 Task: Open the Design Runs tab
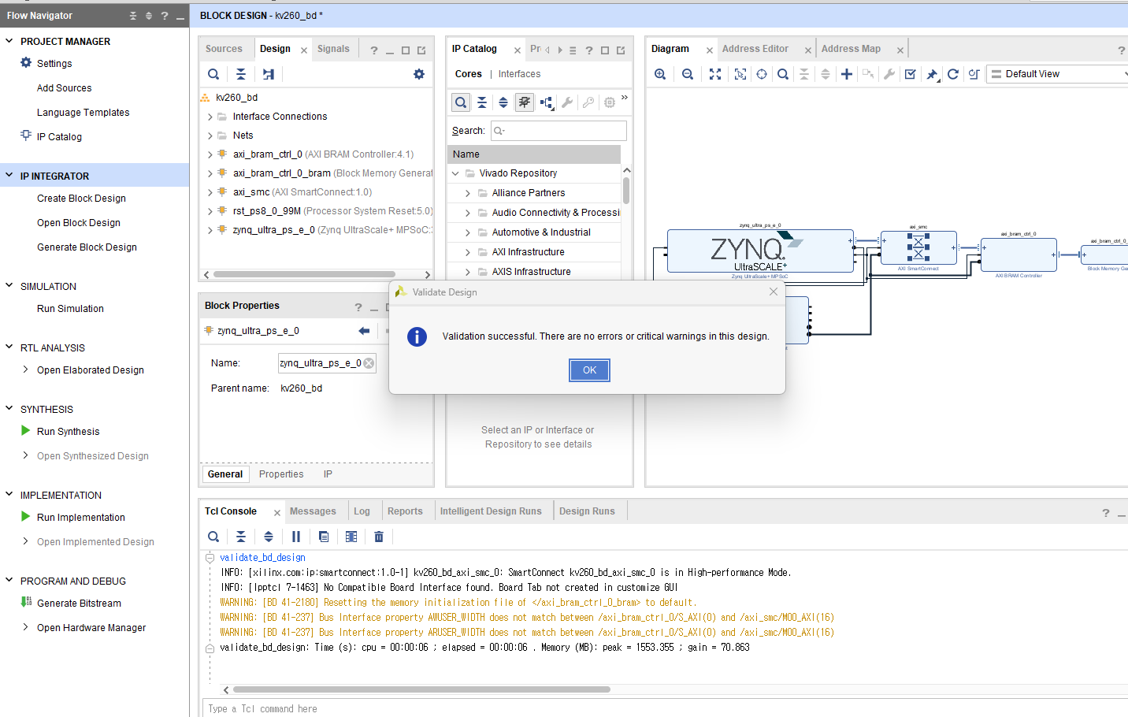point(587,511)
